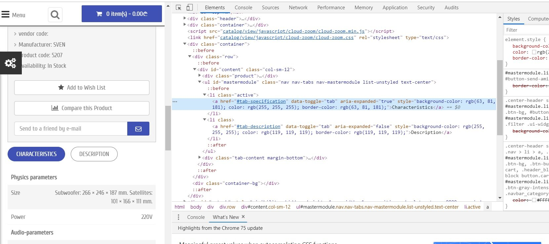Screen dimensions: 549x244
Task: Expand the div class="tab-content margin-bottom" node
Action: tap(200, 158)
